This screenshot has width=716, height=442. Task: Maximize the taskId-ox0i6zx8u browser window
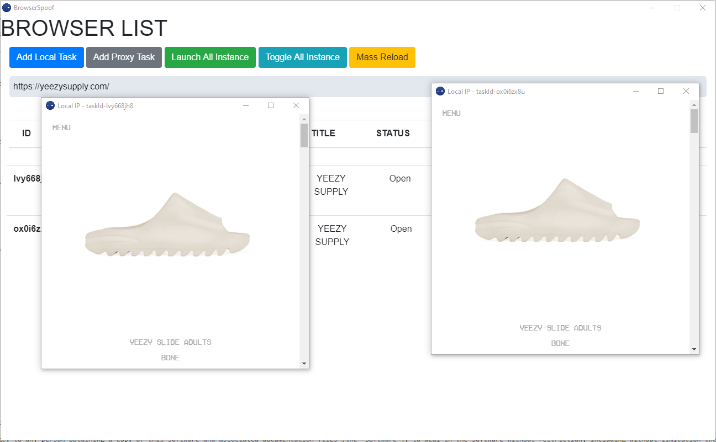coord(661,91)
